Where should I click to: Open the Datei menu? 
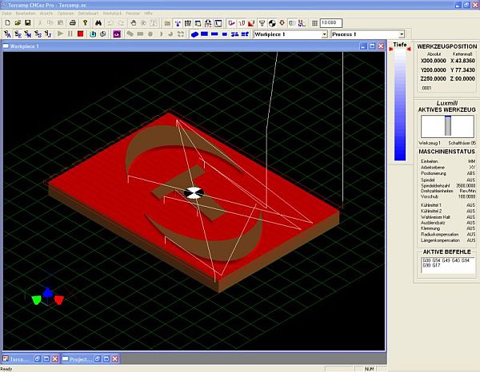7,14
